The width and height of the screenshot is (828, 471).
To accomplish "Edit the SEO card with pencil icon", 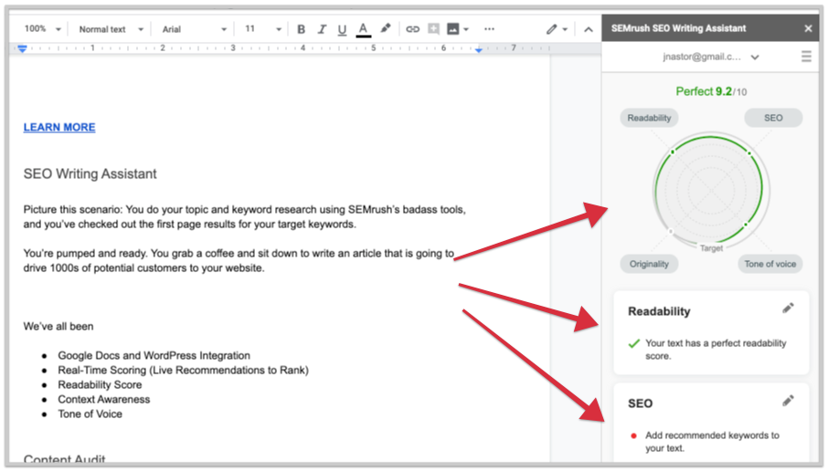I will (x=788, y=402).
